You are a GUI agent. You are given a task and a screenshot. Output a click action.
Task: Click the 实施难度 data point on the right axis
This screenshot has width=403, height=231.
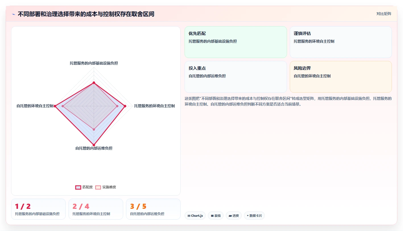tap(117, 106)
